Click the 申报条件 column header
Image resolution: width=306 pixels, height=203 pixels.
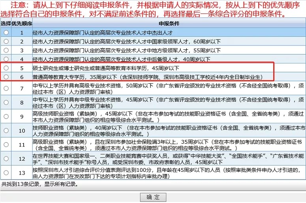click(169, 23)
